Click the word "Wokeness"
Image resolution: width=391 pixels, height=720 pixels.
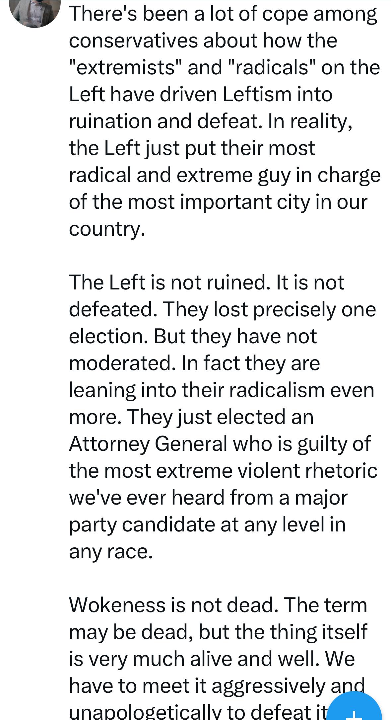tap(117, 604)
